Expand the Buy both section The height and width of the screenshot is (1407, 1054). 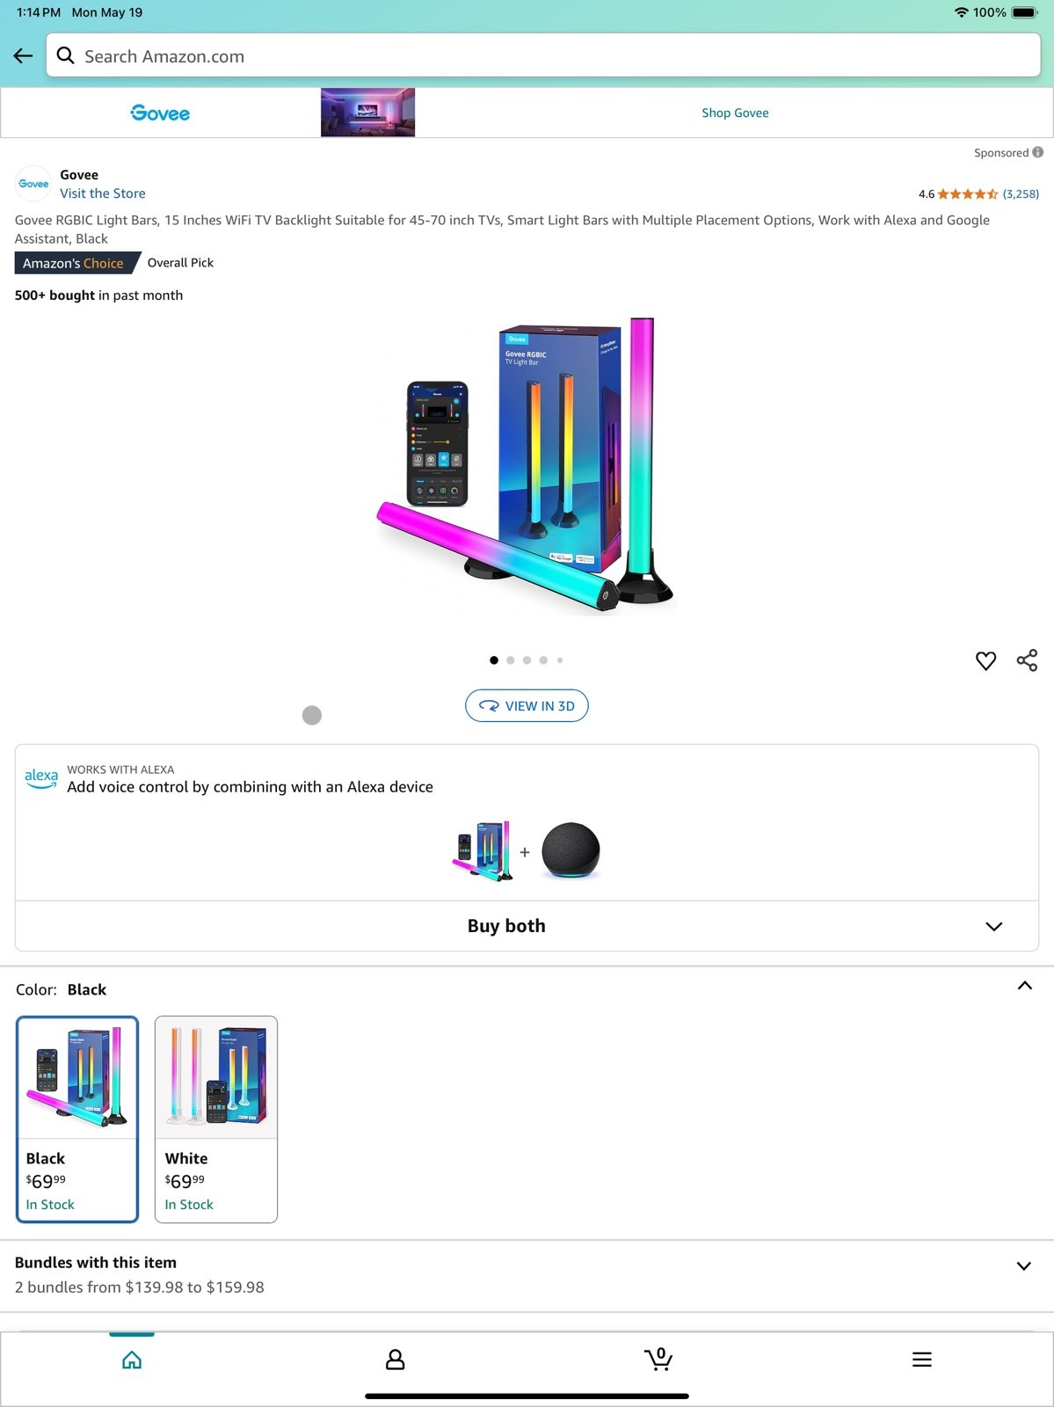pos(527,926)
